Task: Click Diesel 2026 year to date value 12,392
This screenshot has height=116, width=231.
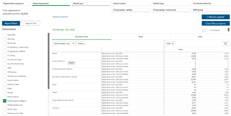Action: [194, 56]
